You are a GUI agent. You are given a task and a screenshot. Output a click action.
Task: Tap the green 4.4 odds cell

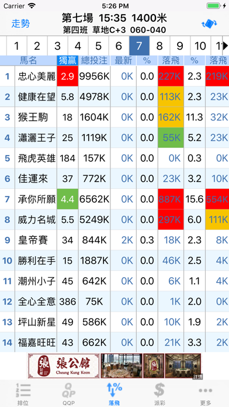[x=67, y=199]
